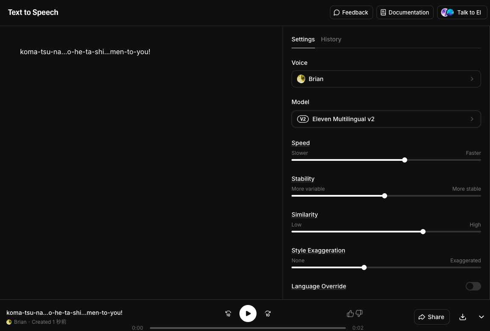This screenshot has width=490, height=331.
Task: Click the Speed slider handle
Action: pyautogui.click(x=405, y=160)
